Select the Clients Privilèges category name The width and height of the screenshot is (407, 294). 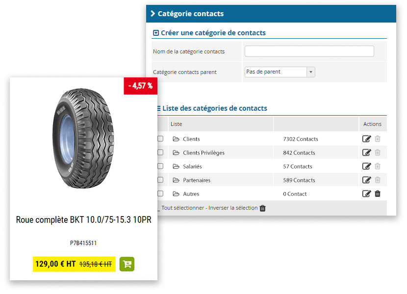tap(204, 153)
